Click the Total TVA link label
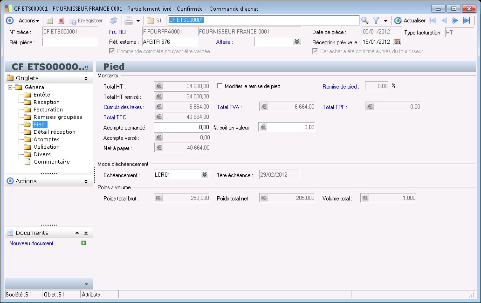The width and height of the screenshot is (481, 303). [x=229, y=107]
